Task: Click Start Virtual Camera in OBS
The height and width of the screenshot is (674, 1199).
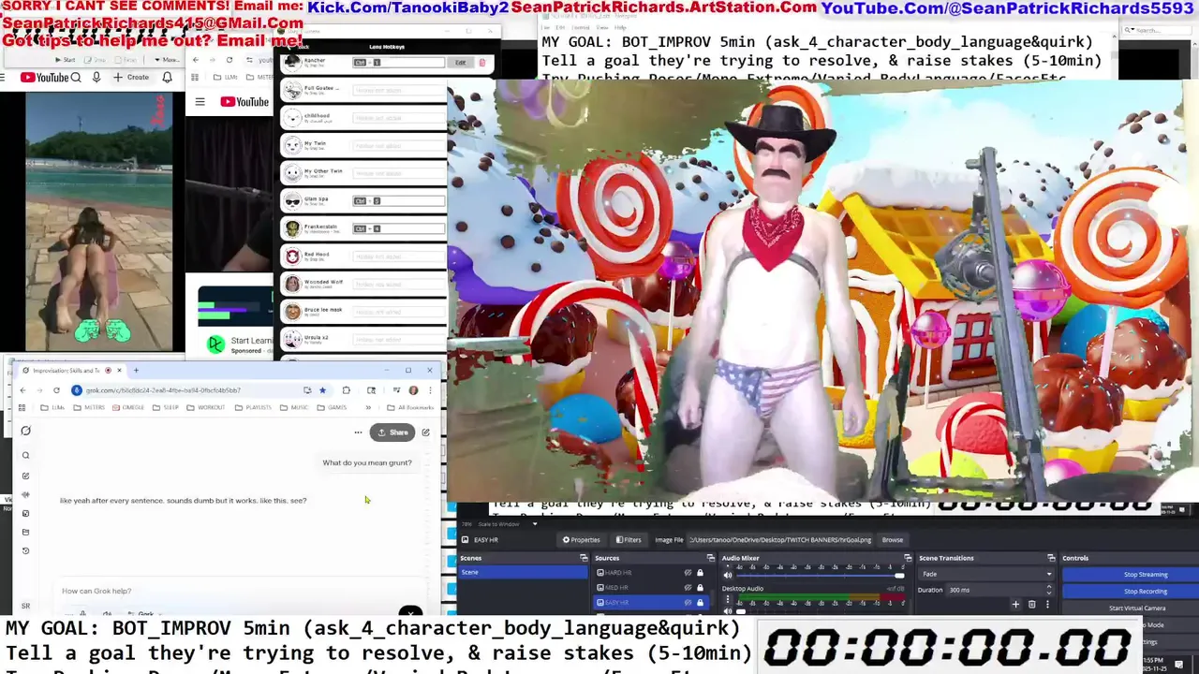Action: click(1137, 608)
